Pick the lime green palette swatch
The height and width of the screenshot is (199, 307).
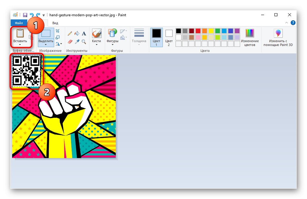click(x=217, y=37)
